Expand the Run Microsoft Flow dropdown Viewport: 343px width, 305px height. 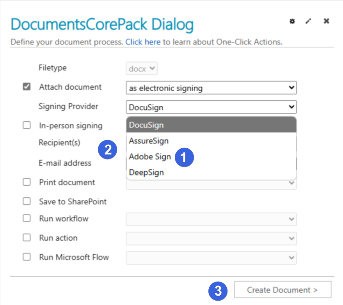click(211, 258)
